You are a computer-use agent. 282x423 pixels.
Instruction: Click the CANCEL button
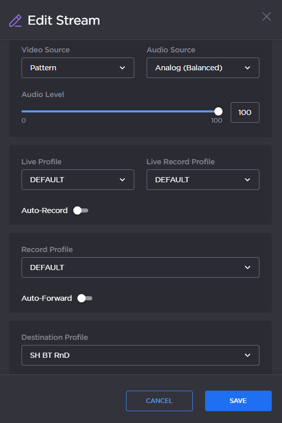(x=159, y=401)
